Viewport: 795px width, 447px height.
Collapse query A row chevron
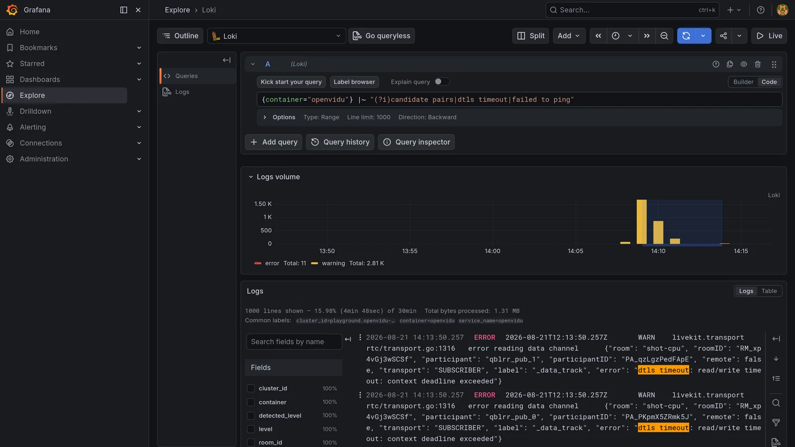(x=253, y=64)
